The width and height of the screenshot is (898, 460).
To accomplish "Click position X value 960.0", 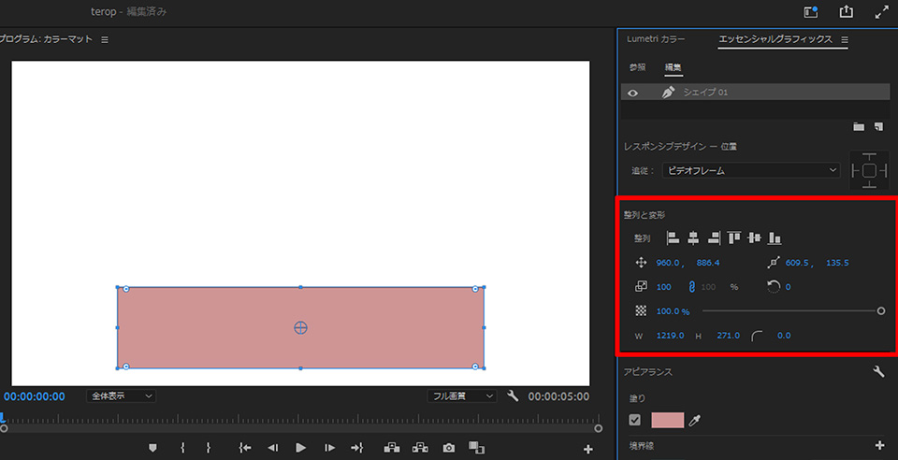I will pos(668,263).
